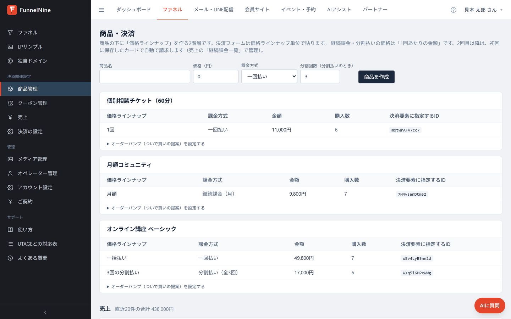Expand オーダーバンプ under 個別相談チケット
The width and height of the screenshot is (511, 319).
coord(156,144)
